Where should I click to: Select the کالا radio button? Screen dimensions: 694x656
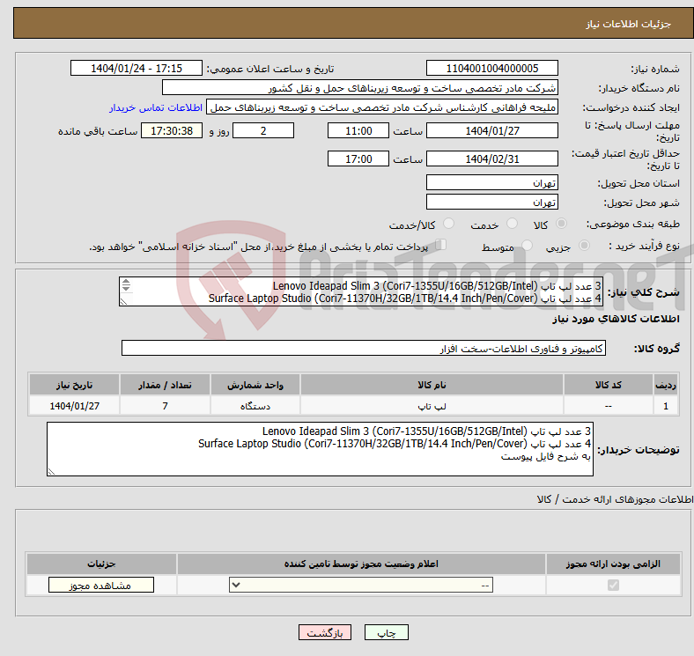click(561, 224)
